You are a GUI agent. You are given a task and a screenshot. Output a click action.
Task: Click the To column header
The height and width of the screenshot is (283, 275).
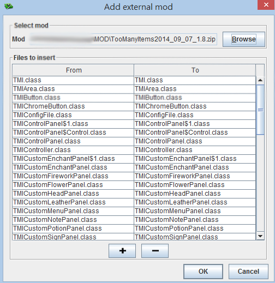coord(195,70)
